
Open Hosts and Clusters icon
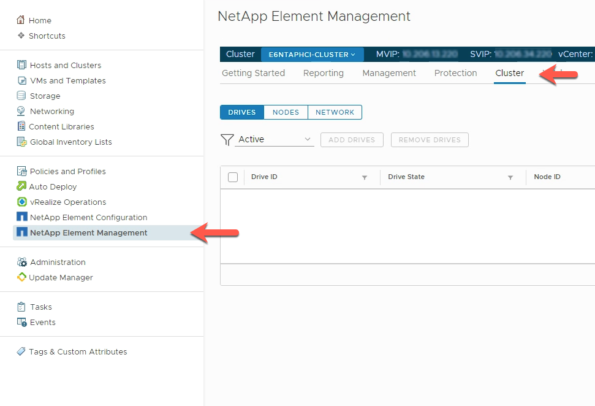(x=21, y=65)
